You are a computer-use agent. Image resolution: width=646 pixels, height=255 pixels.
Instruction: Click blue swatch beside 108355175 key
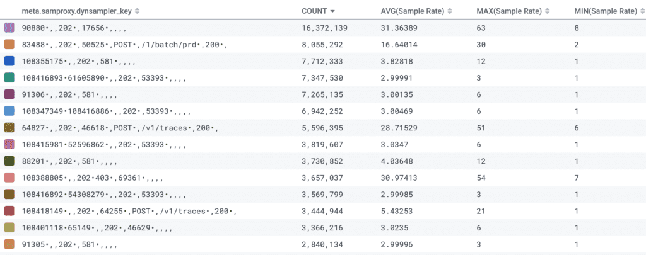[9, 61]
